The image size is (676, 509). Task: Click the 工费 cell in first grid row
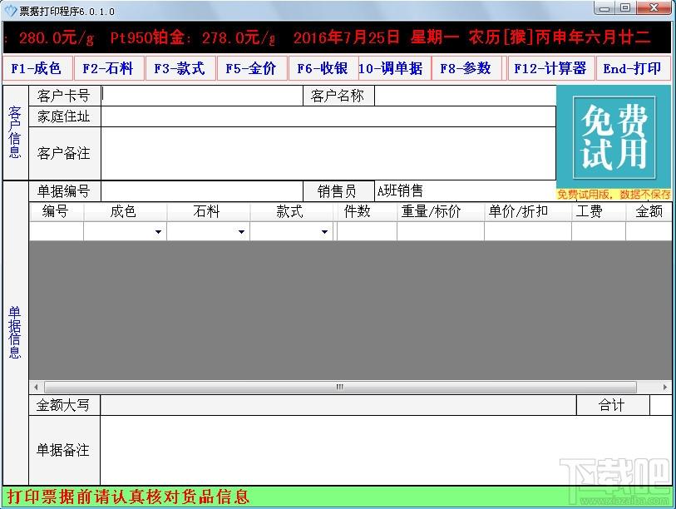coord(599,232)
